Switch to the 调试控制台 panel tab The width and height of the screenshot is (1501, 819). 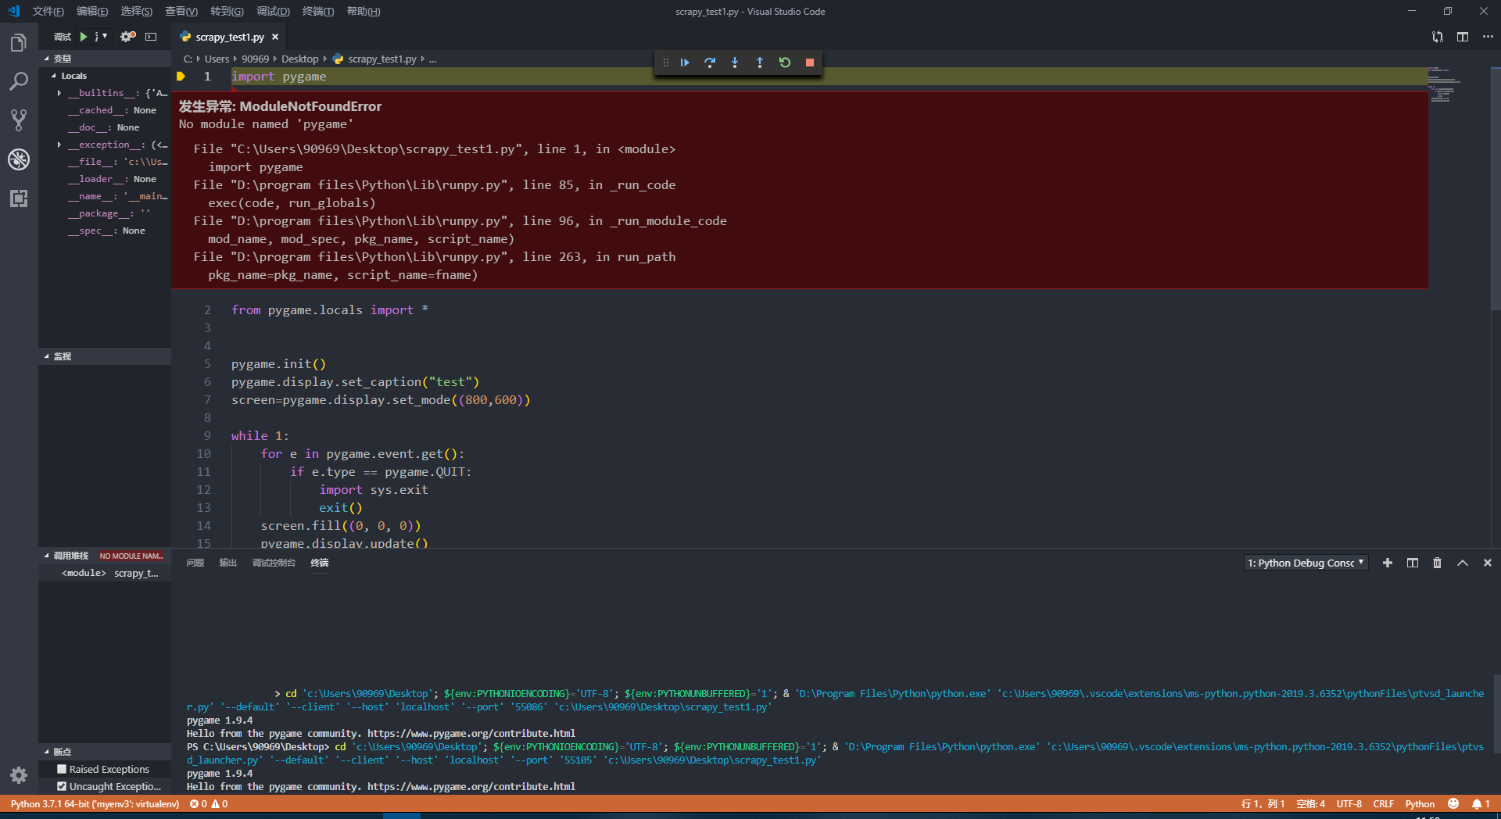274,563
